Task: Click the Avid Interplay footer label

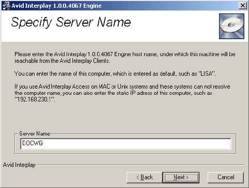Action: point(19,165)
